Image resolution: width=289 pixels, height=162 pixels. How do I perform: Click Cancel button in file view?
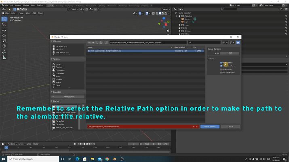pos(230,127)
